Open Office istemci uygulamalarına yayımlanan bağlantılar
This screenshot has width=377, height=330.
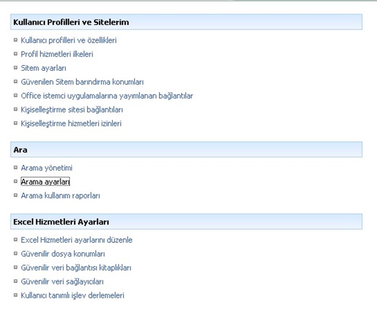click(106, 96)
